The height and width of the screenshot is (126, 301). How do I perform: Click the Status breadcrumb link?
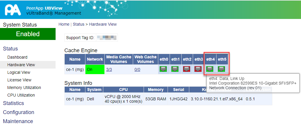(78, 24)
